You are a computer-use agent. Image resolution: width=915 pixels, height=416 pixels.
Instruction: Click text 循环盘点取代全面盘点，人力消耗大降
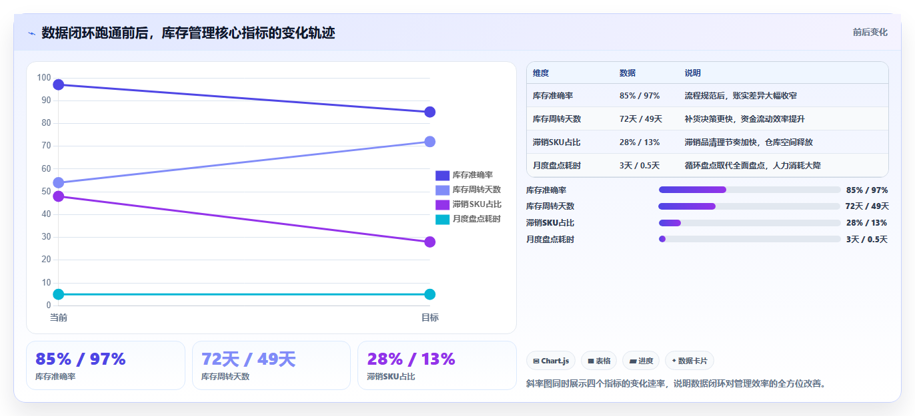point(753,166)
